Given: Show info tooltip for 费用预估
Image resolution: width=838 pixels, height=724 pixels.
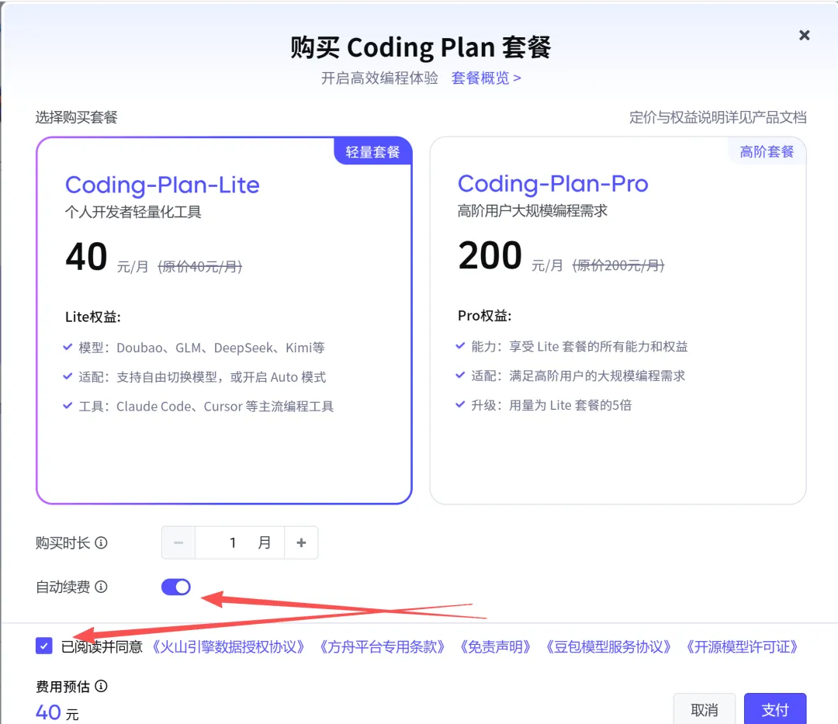Looking at the screenshot, I should coord(101,686).
